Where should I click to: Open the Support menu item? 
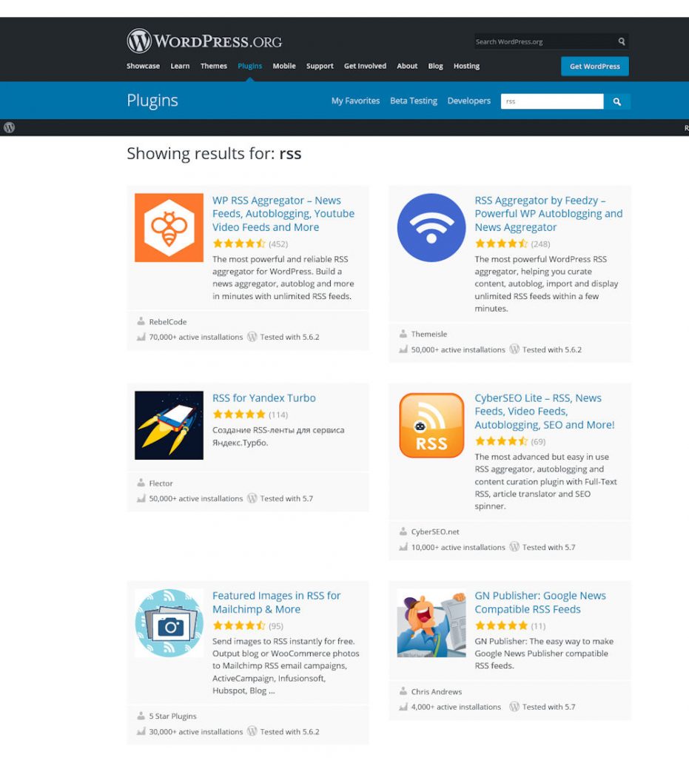pos(320,66)
